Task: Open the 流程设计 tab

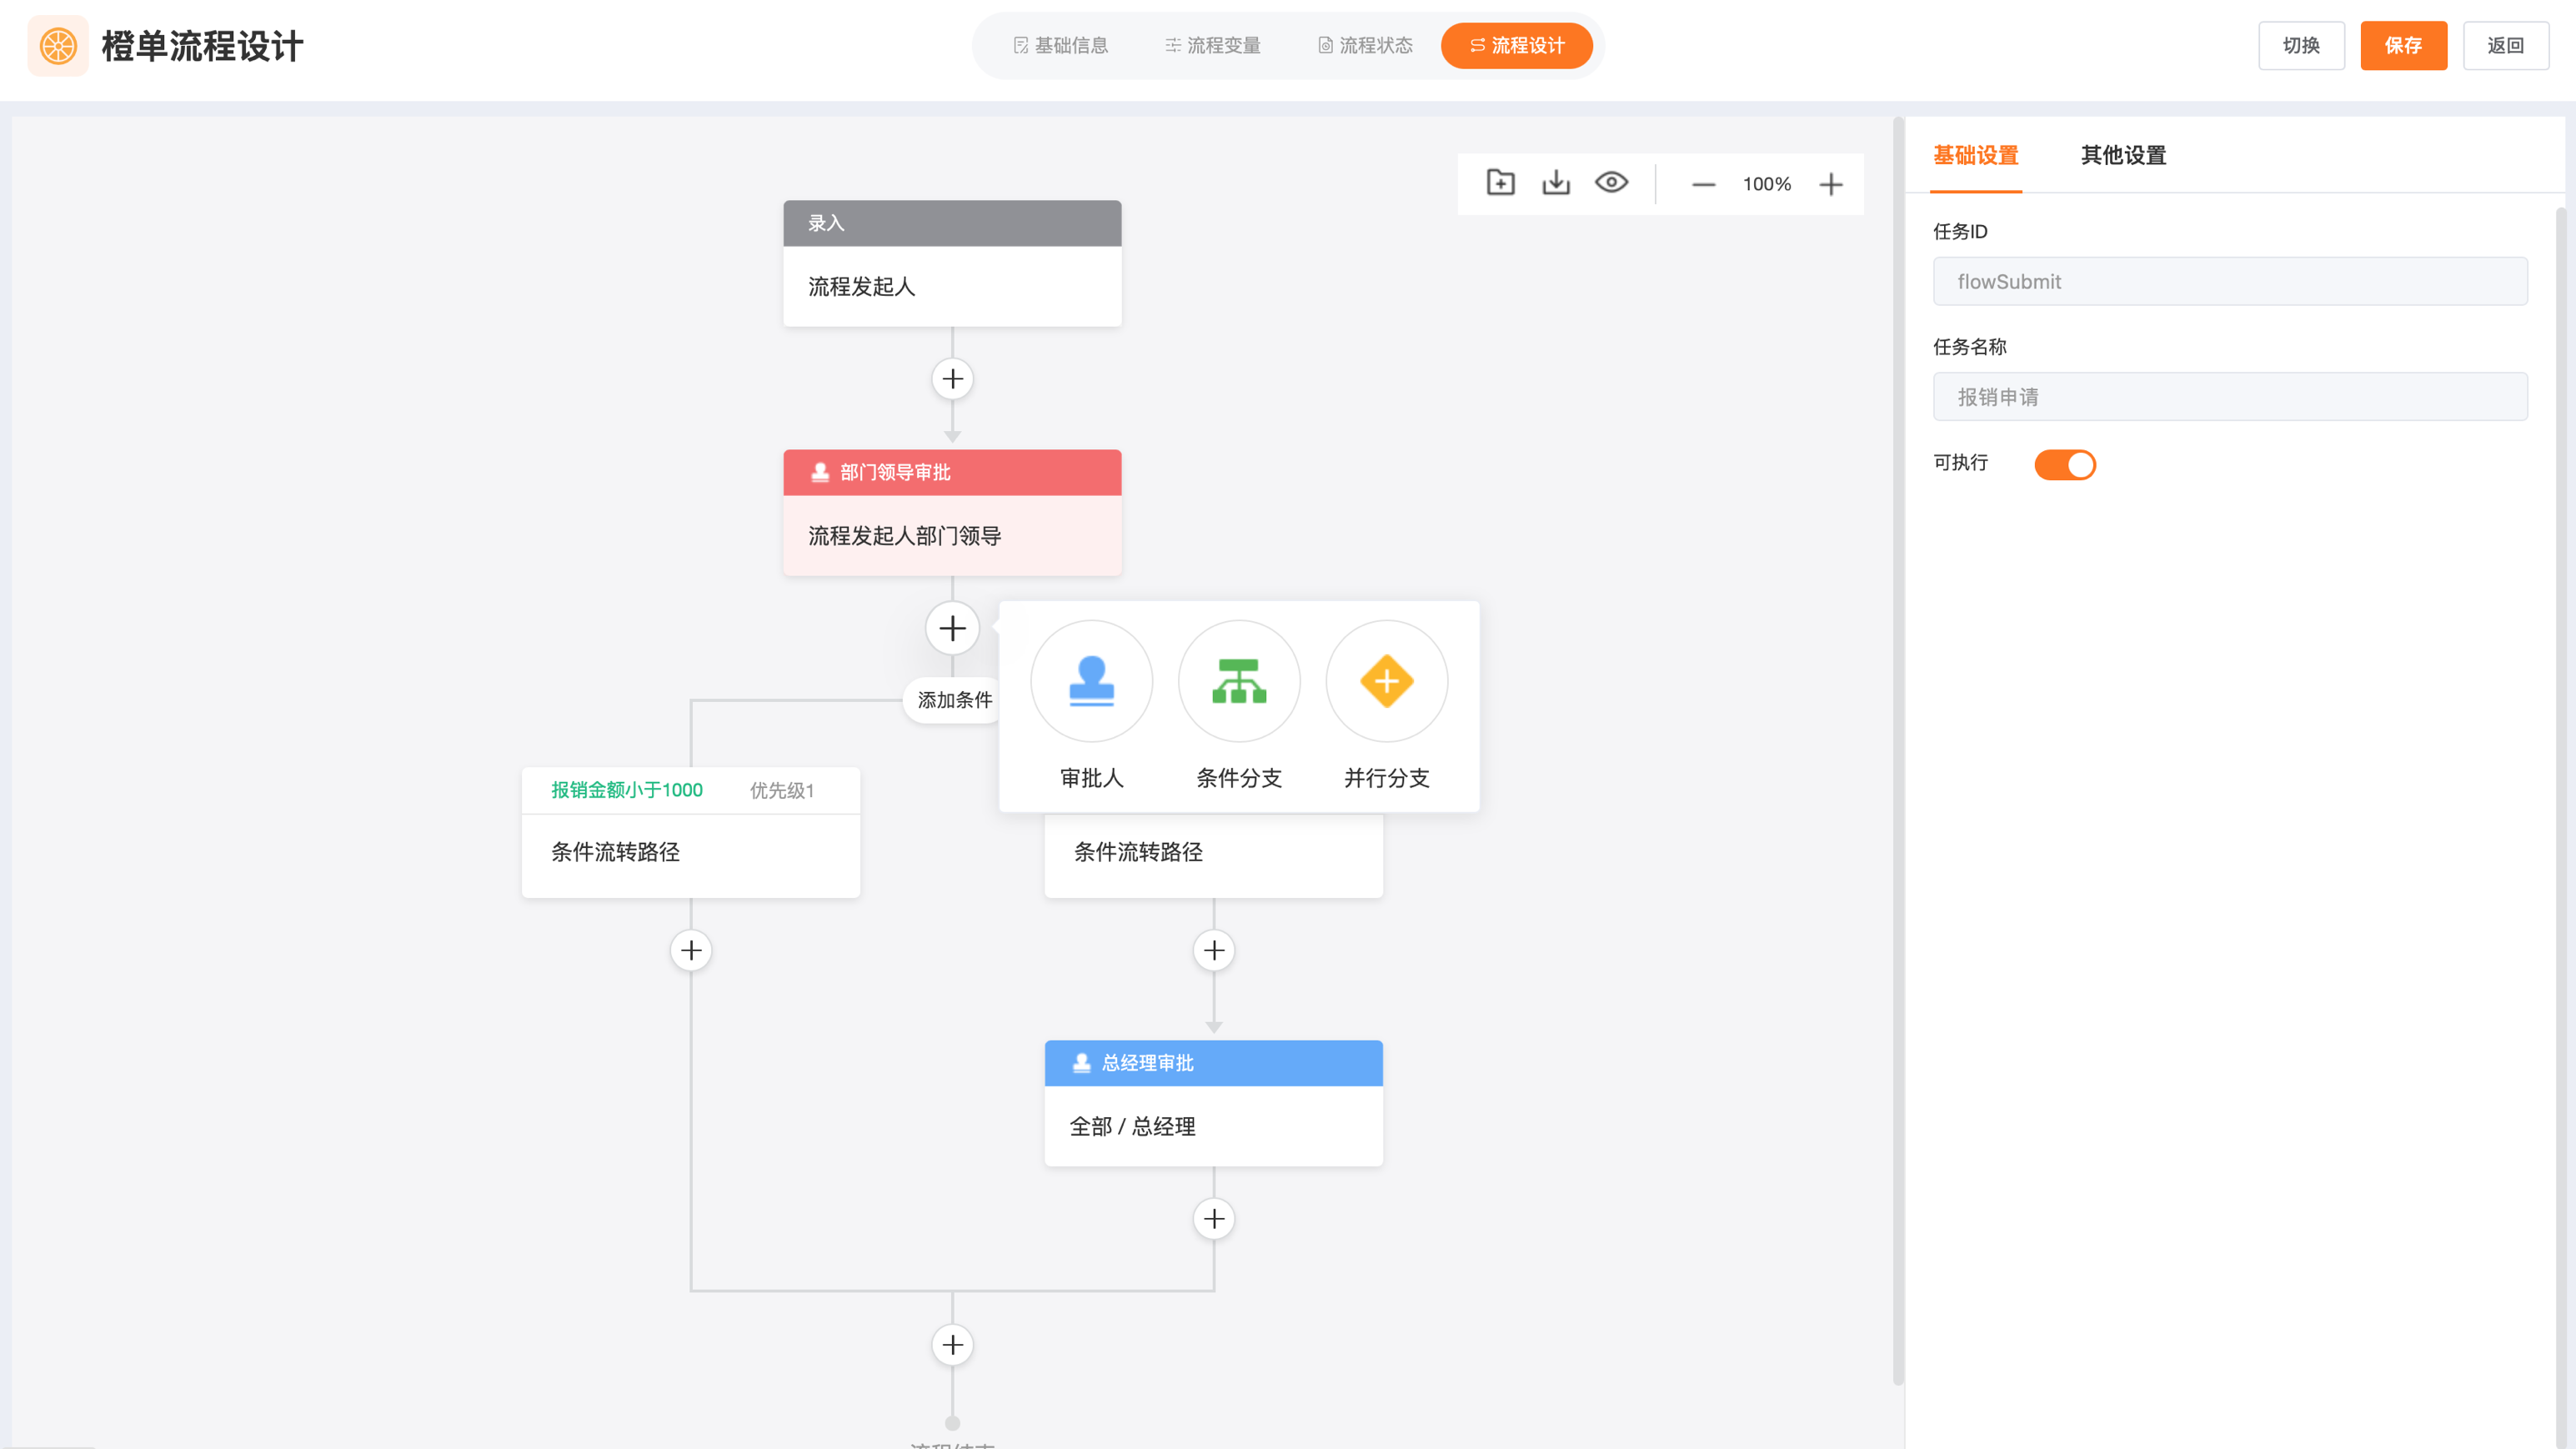Action: pyautogui.click(x=1517, y=46)
